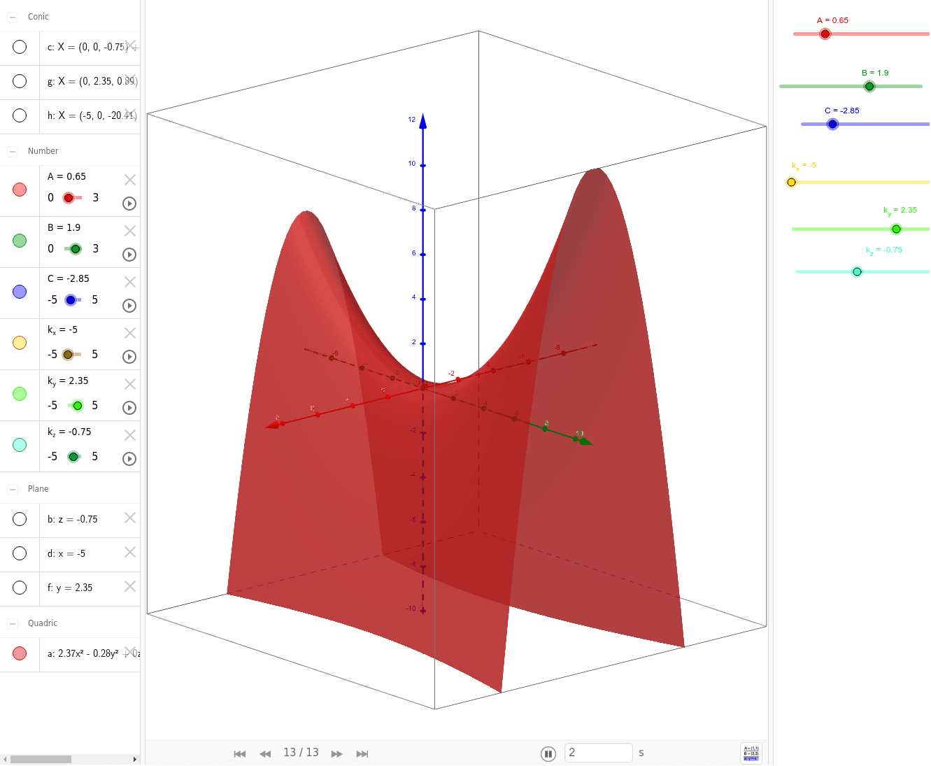
Task: Start animation for slider A
Action: tap(129, 203)
